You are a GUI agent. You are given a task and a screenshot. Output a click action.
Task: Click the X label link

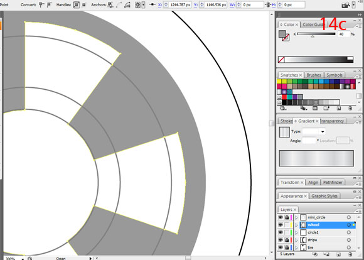[x=160, y=5]
